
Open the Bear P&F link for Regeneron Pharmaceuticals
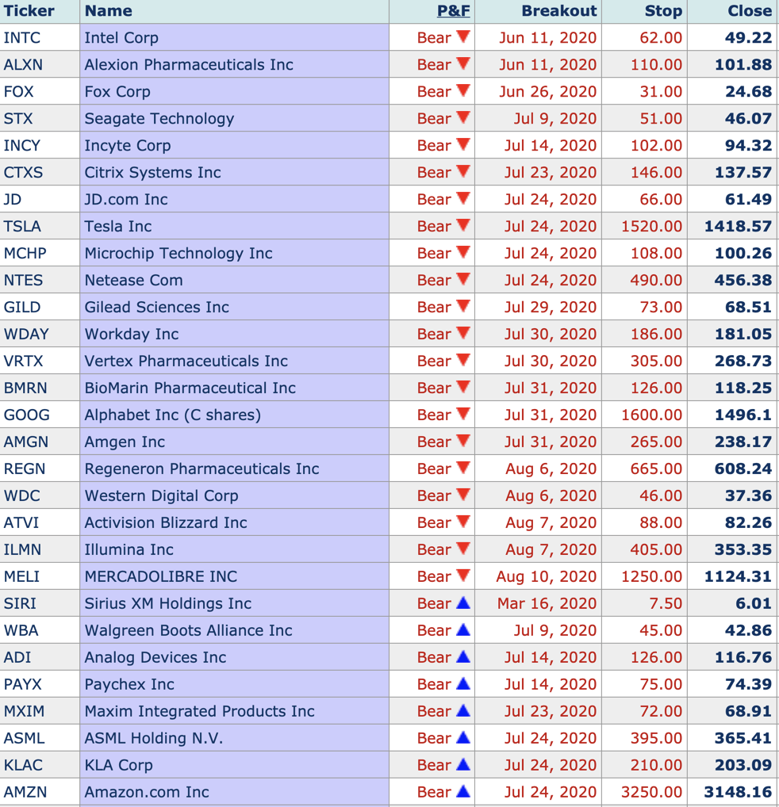tap(434, 469)
